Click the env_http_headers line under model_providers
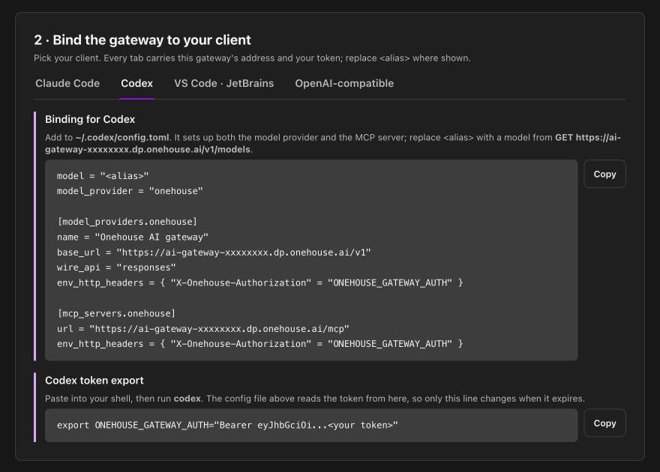Image resolution: width=660 pixels, height=472 pixels. (x=260, y=283)
